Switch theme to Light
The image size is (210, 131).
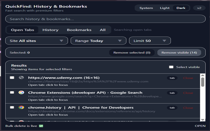tap(165, 8)
